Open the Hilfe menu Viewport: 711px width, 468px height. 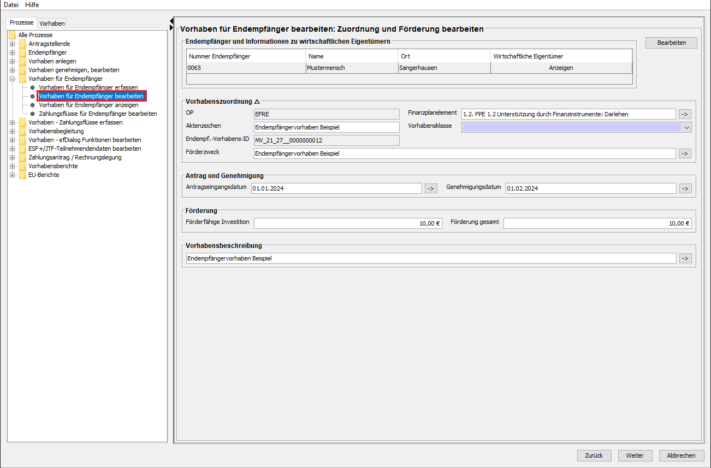32,5
